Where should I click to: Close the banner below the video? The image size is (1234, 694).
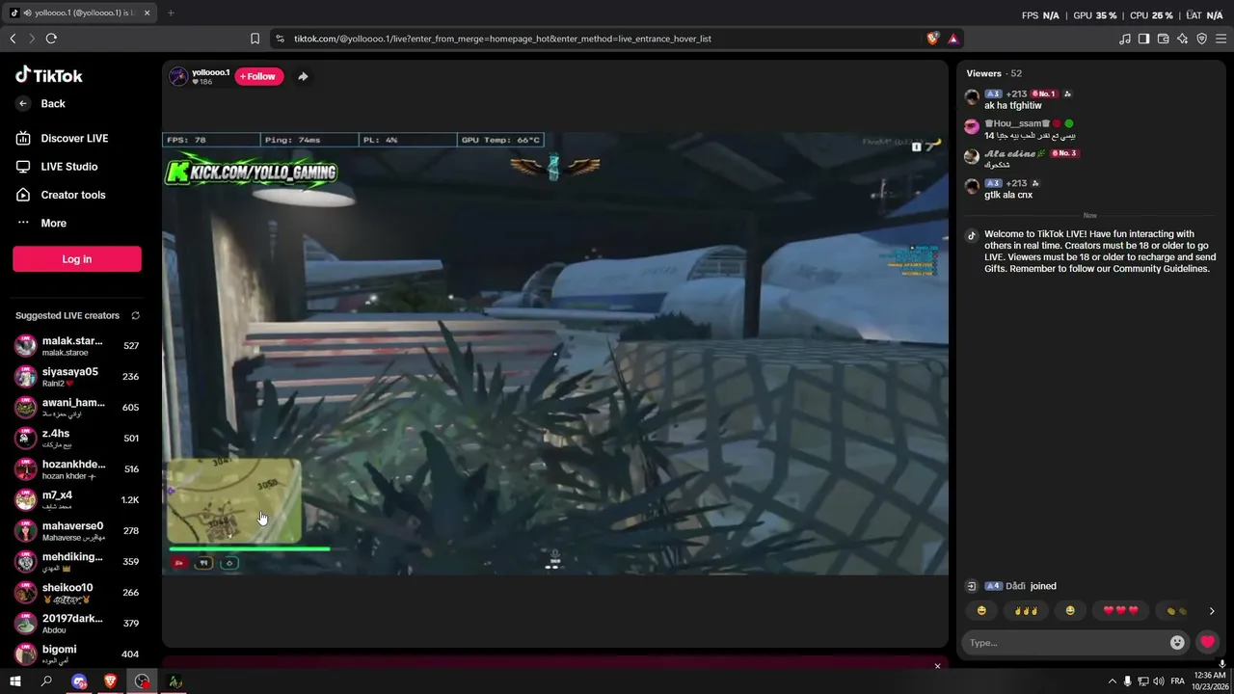[937, 666]
